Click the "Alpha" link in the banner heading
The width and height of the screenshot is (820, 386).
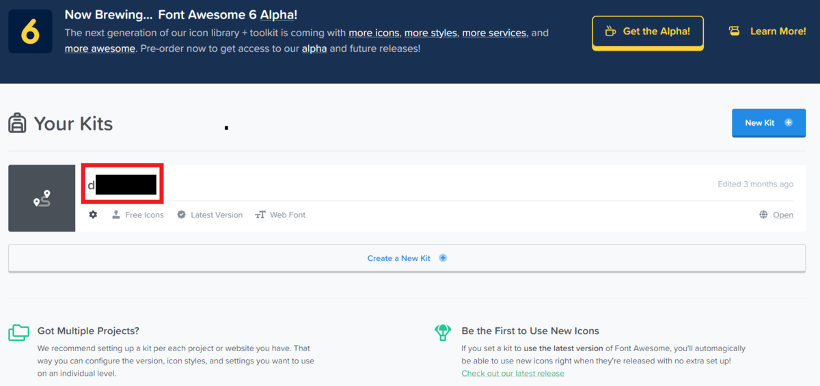(x=277, y=14)
